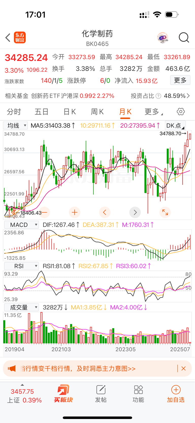Open the 东方财富 logo icon
This screenshot has height=423, width=195.
[x=20, y=38]
